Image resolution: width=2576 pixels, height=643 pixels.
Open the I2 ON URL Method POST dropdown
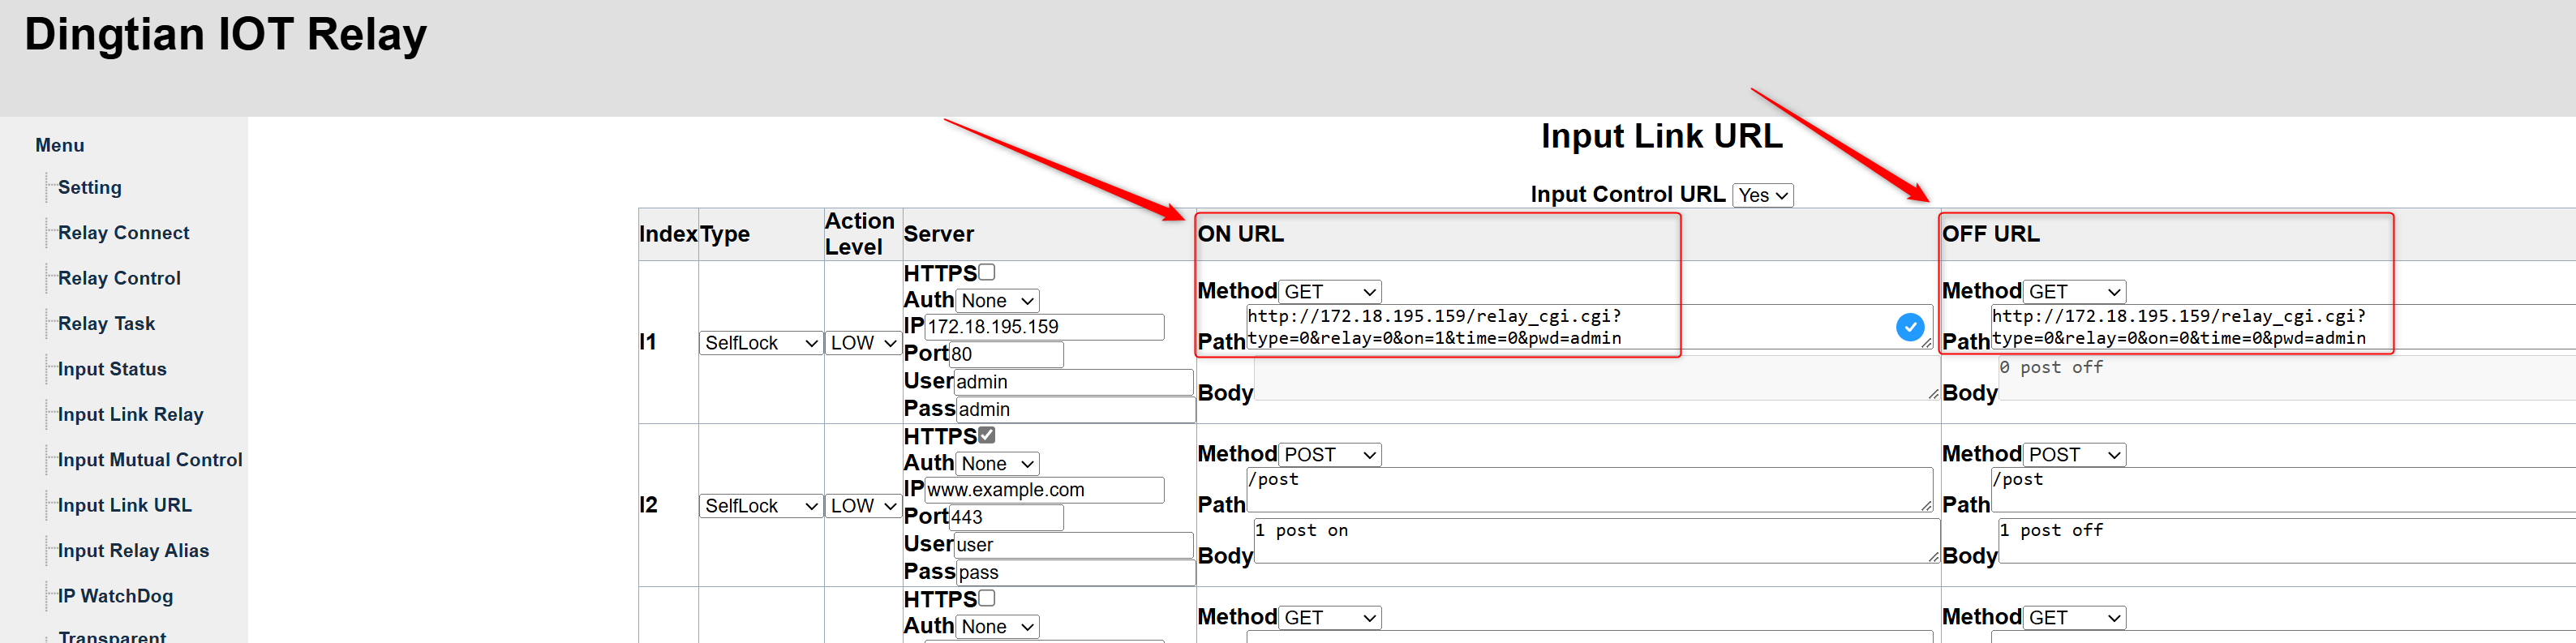pyautogui.click(x=1329, y=454)
